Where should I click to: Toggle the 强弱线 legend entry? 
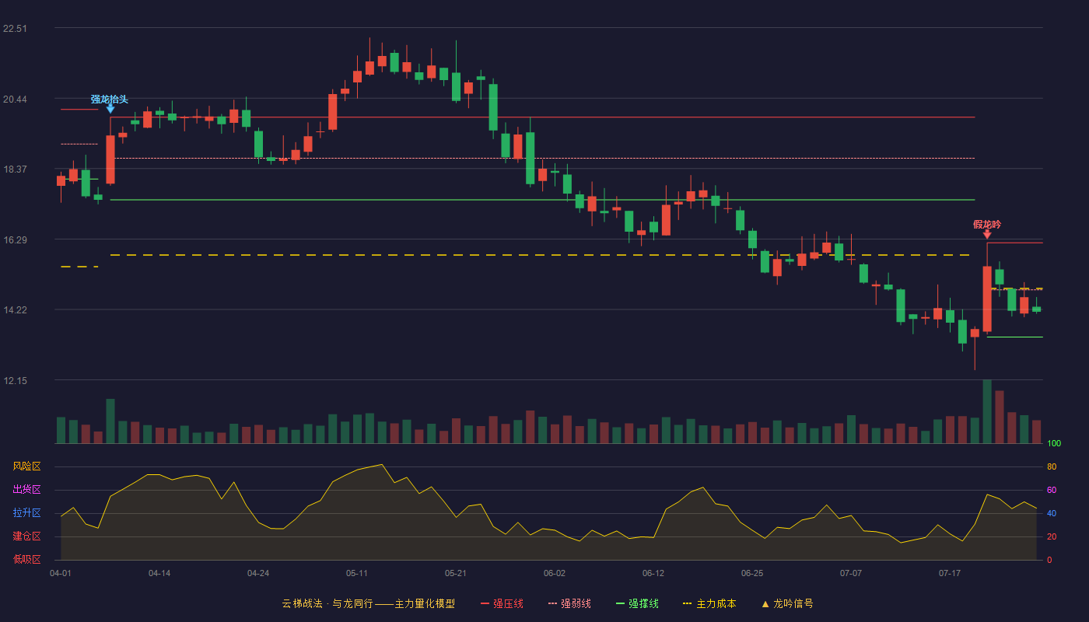(x=569, y=603)
